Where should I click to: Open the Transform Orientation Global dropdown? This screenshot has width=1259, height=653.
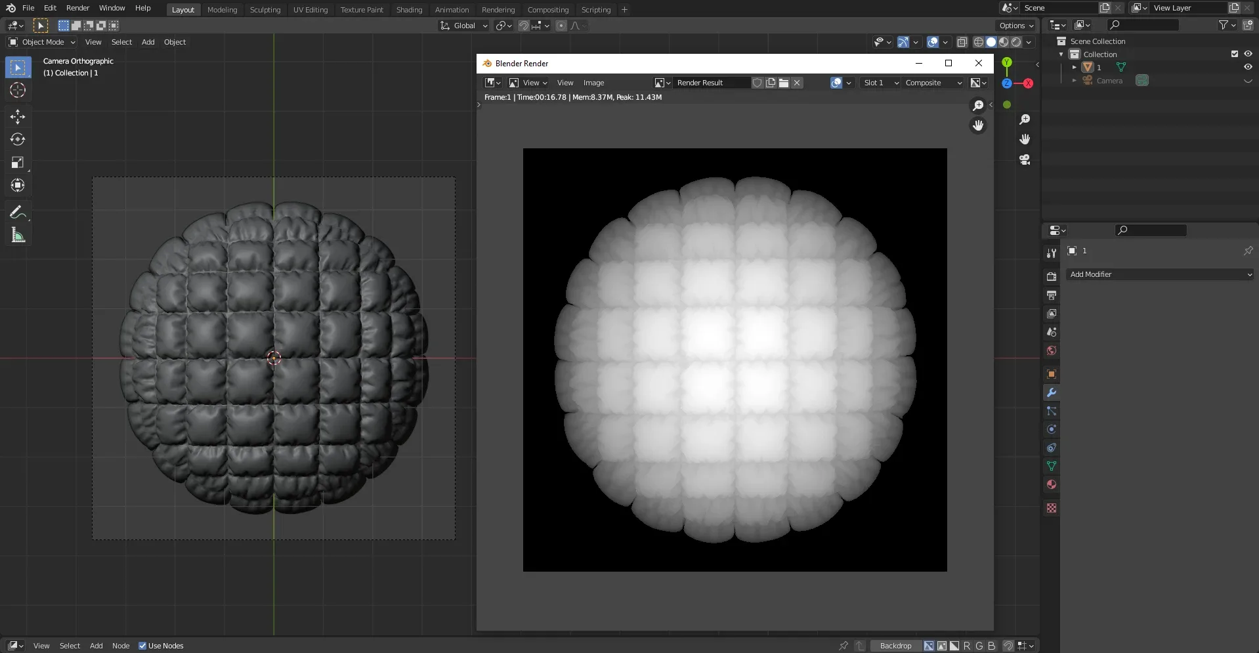pyautogui.click(x=463, y=26)
